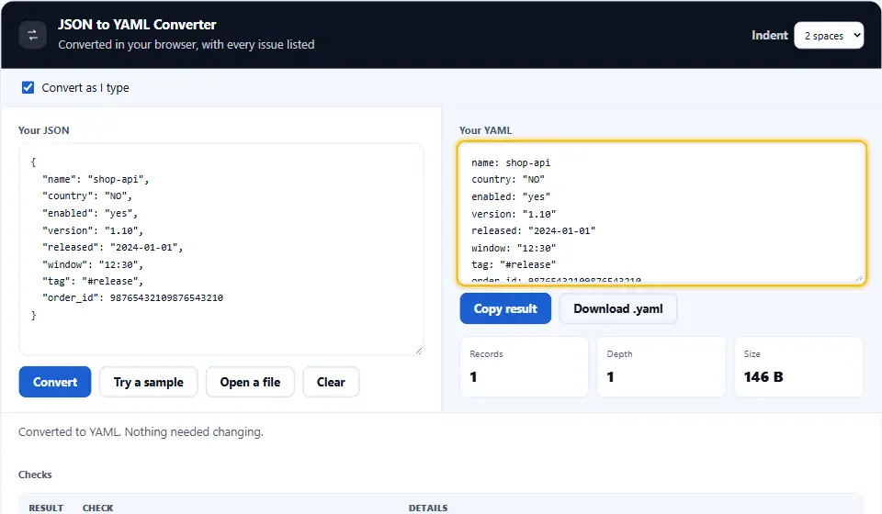Click the JSON to YAML Converter title
This screenshot has width=882, height=514.
[137, 25]
